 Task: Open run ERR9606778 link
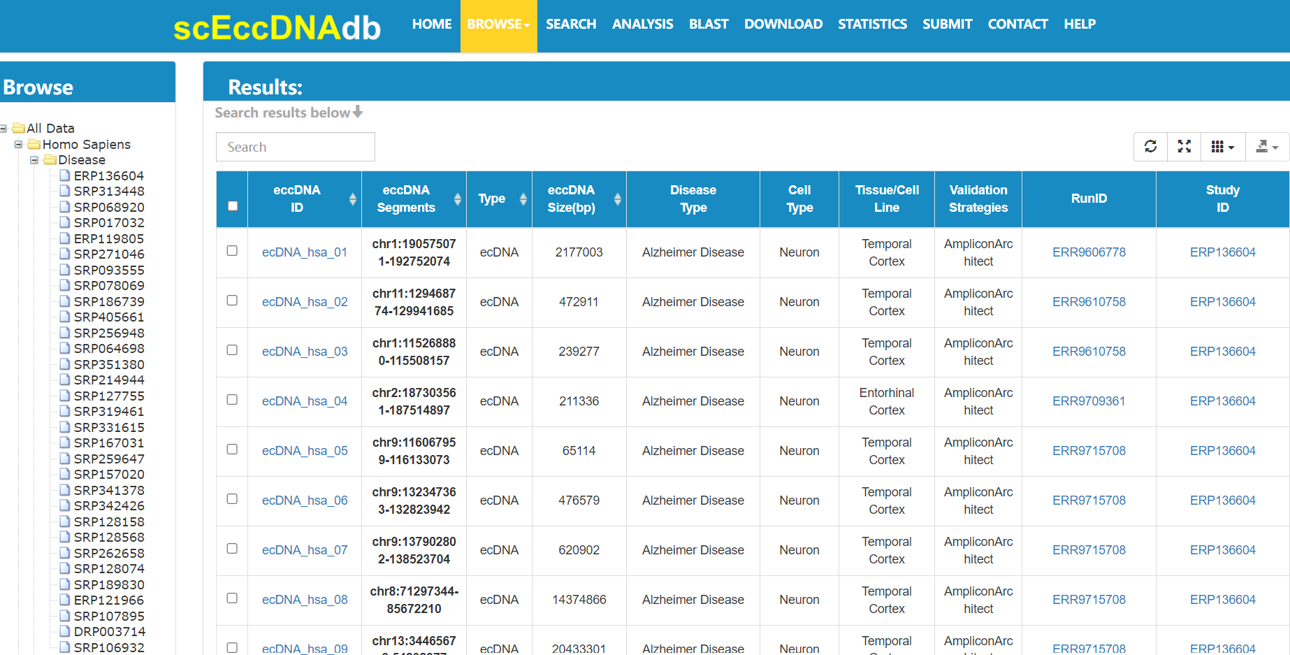1089,252
